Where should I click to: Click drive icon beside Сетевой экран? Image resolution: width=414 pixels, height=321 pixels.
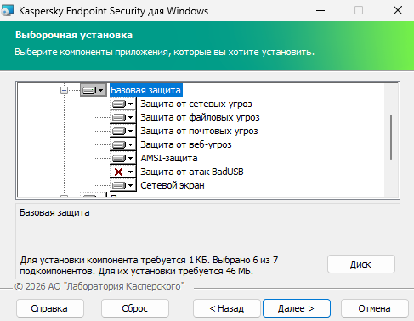coord(119,185)
